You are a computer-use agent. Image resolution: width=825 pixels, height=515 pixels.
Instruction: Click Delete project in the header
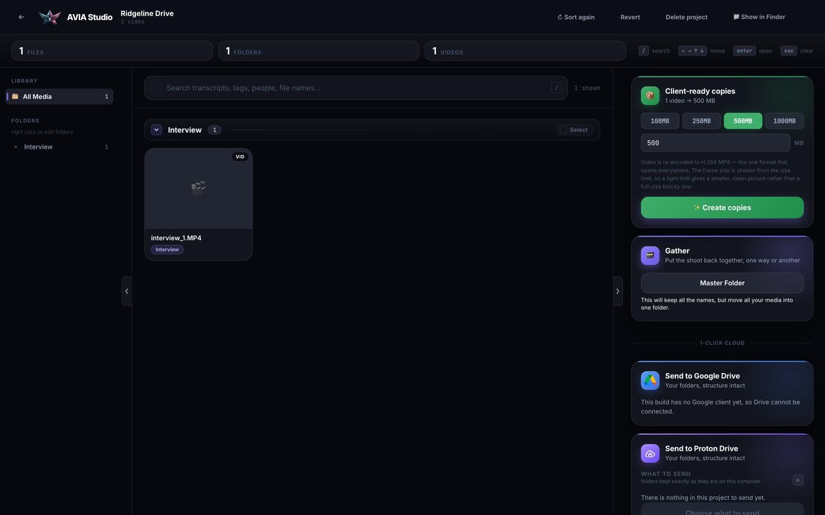[x=687, y=17]
